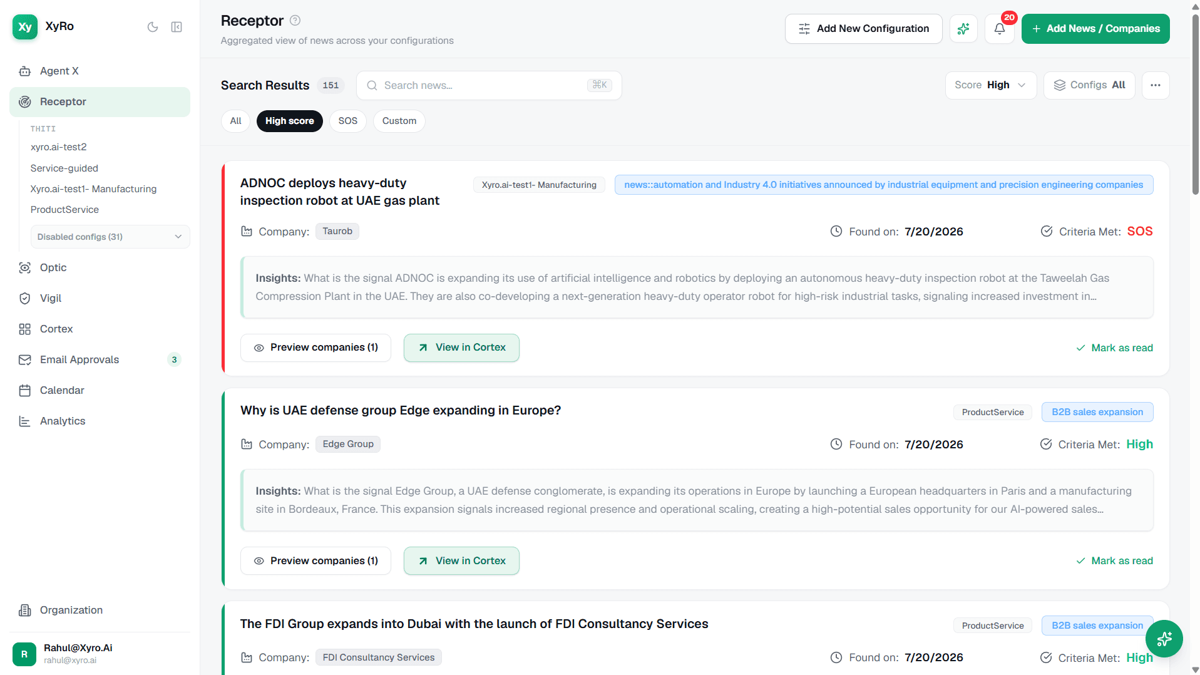
Task: Open Receptor in sidebar
Action: pyautogui.click(x=100, y=101)
